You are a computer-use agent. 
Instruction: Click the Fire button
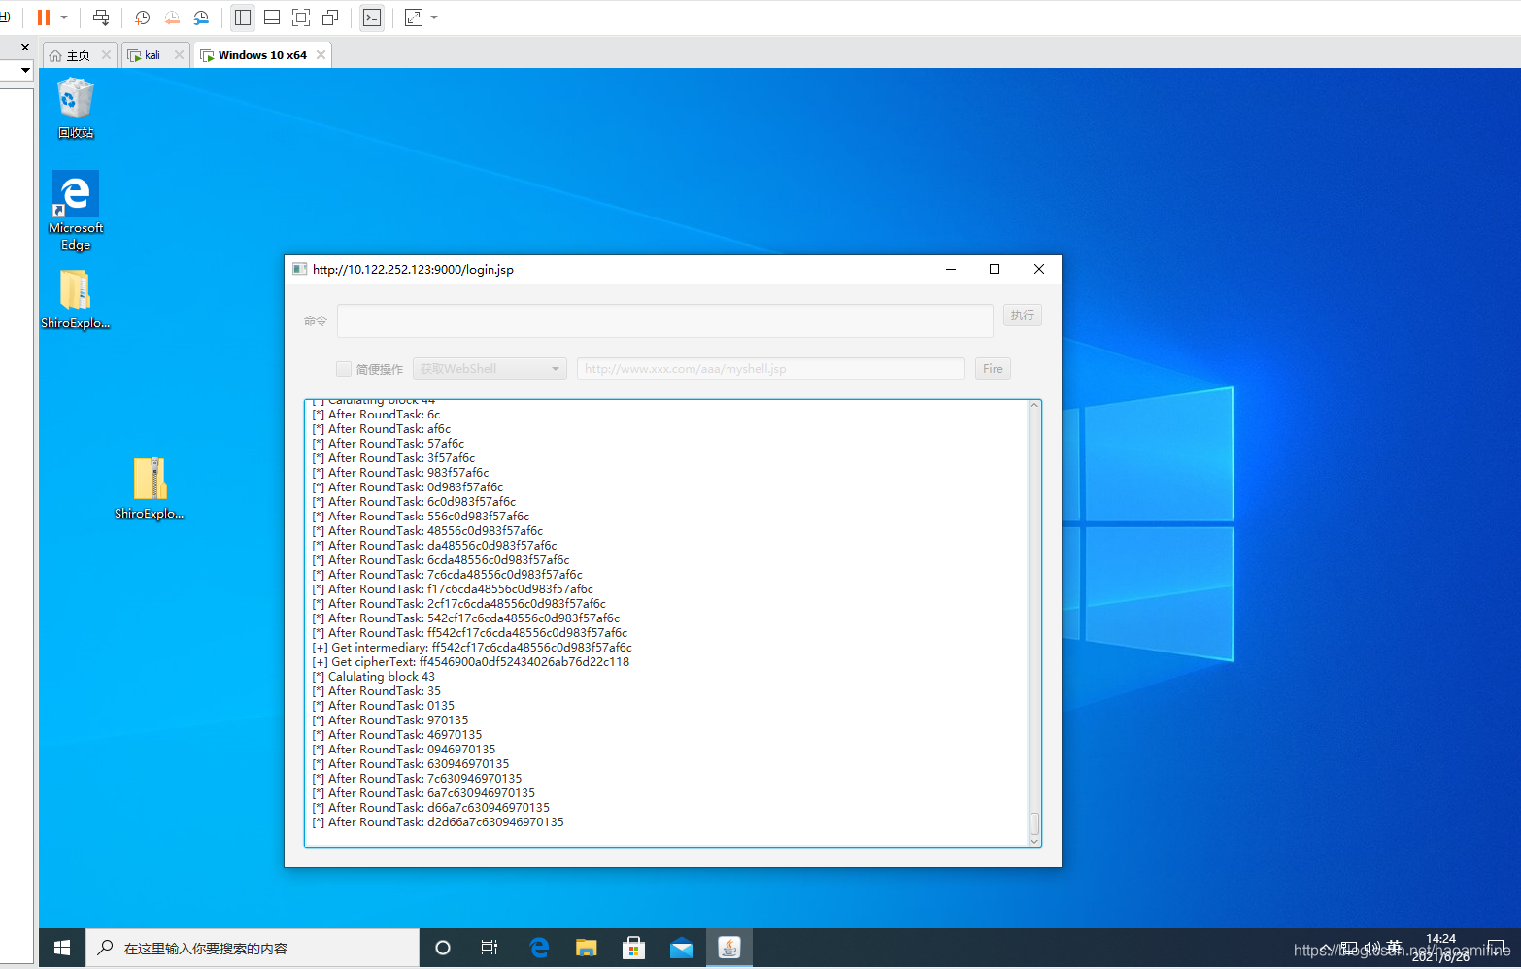(x=993, y=369)
